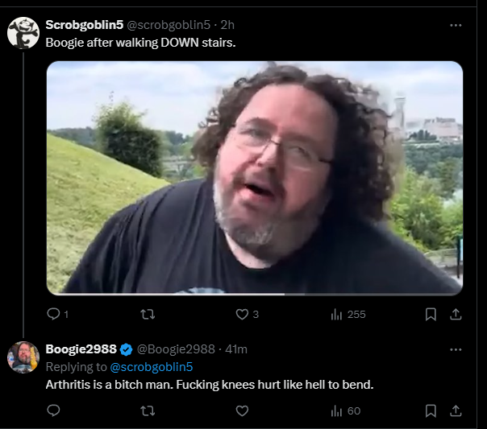
Task: Reply to Scrobgoblin5's tweet
Action: pos(57,314)
